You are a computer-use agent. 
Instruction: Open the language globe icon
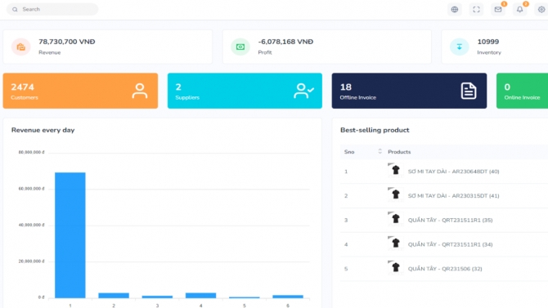[x=455, y=10]
